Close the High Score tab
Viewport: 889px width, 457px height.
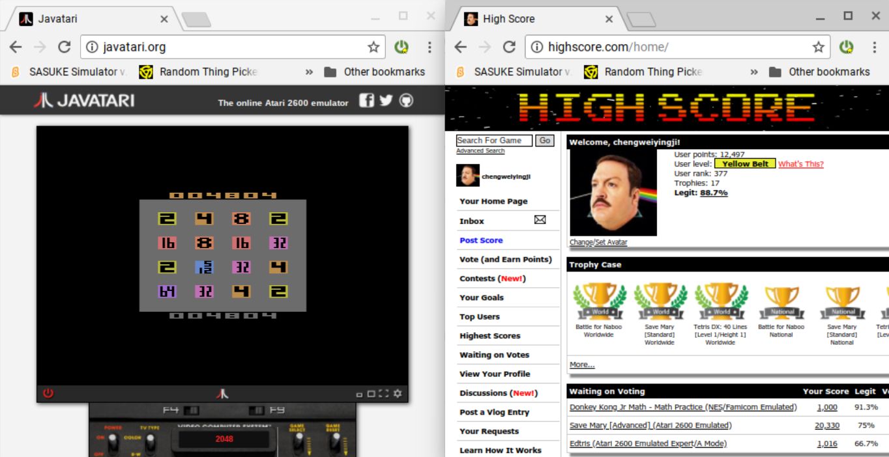pos(609,19)
